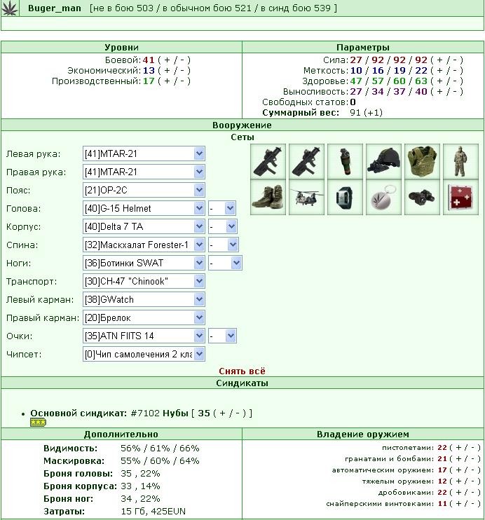The height and width of the screenshot is (520, 485).
Task: Click plus next to syndicate level 35
Action: pyautogui.click(x=222, y=413)
